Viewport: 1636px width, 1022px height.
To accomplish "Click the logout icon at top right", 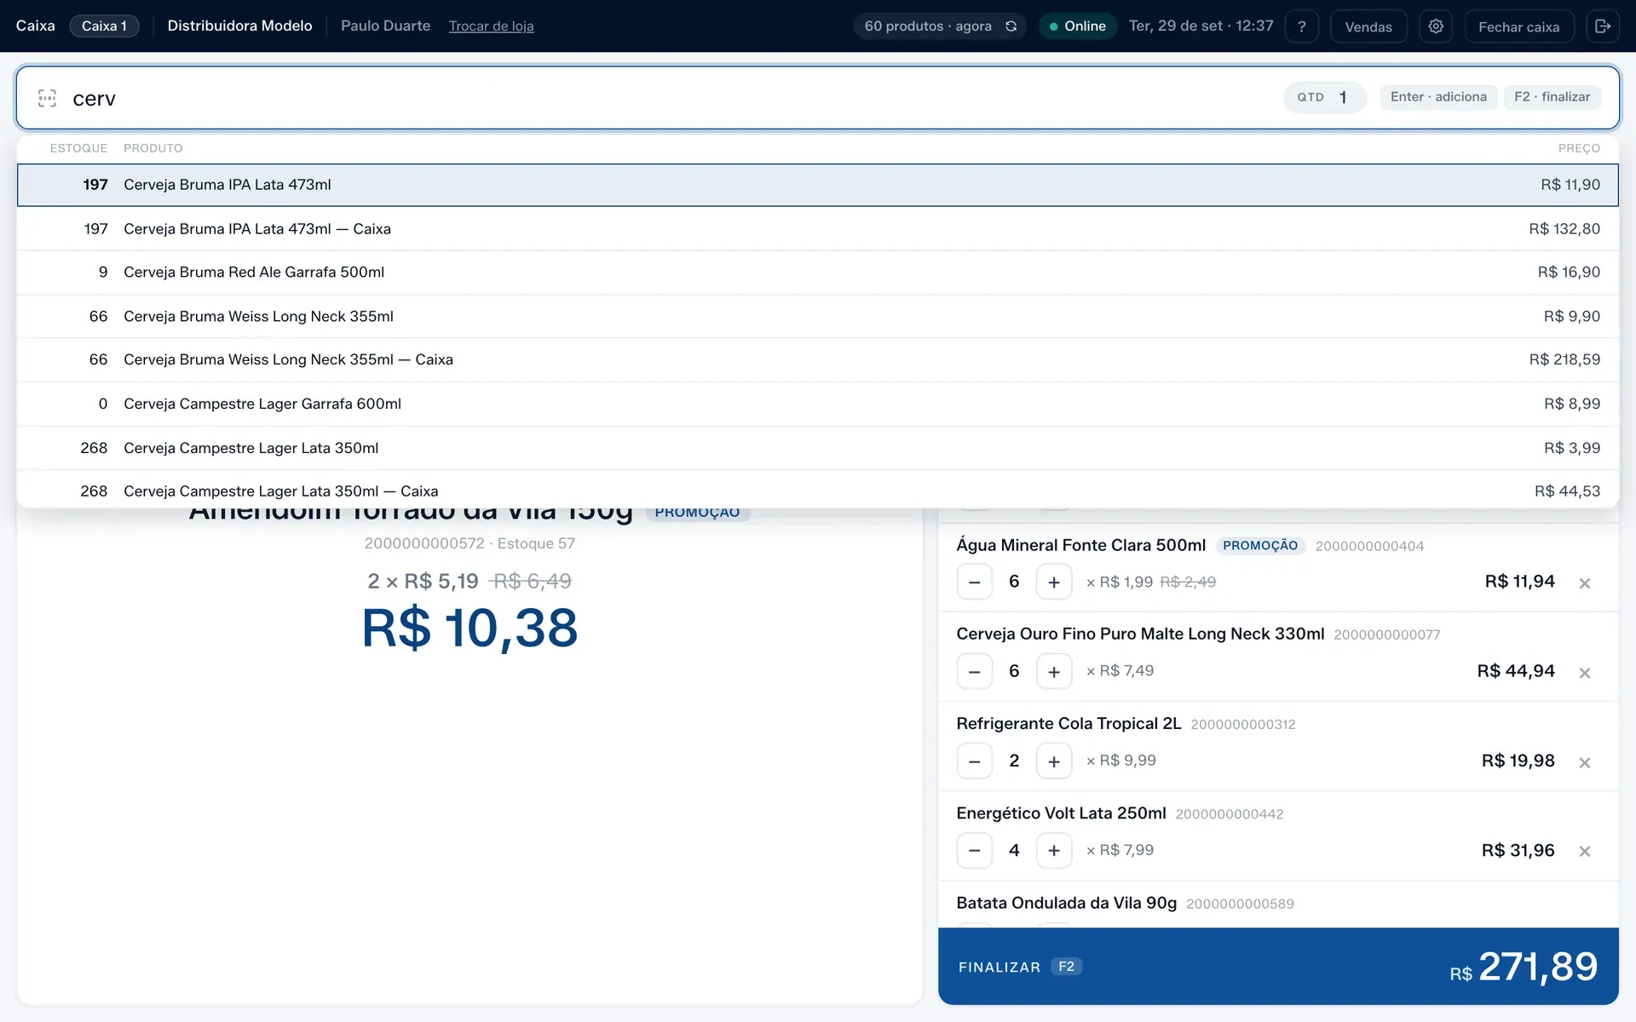I will click(x=1602, y=26).
